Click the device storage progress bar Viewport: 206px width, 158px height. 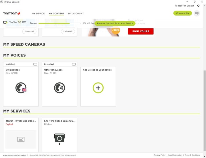tap(60, 23)
